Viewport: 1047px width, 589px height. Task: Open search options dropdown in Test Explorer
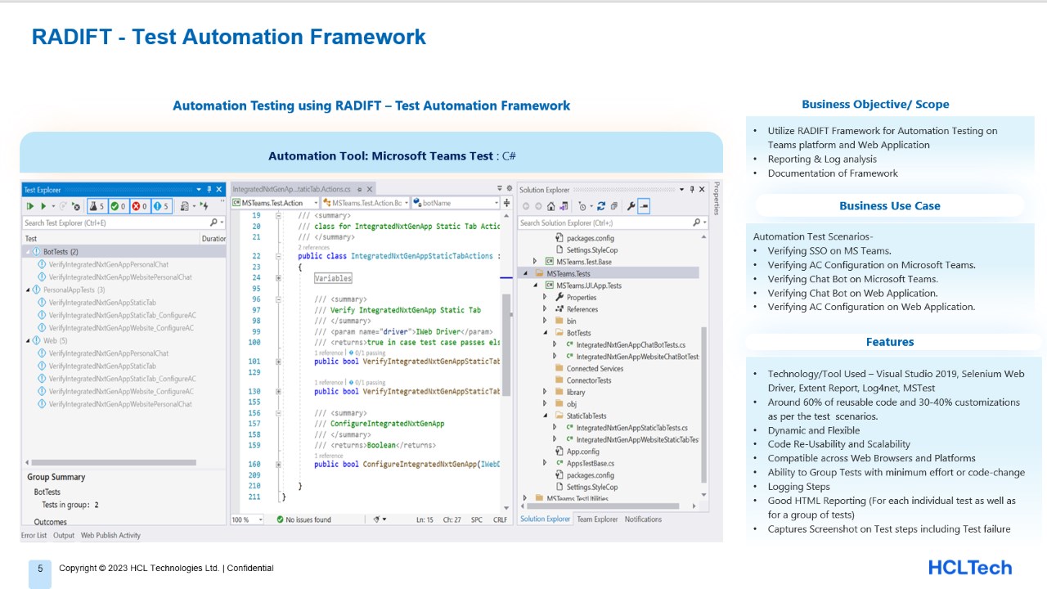[222, 223]
